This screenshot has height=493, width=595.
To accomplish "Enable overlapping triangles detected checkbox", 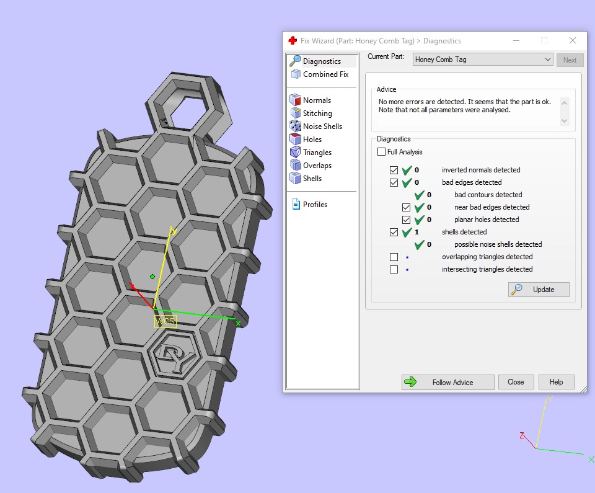I will 394,257.
